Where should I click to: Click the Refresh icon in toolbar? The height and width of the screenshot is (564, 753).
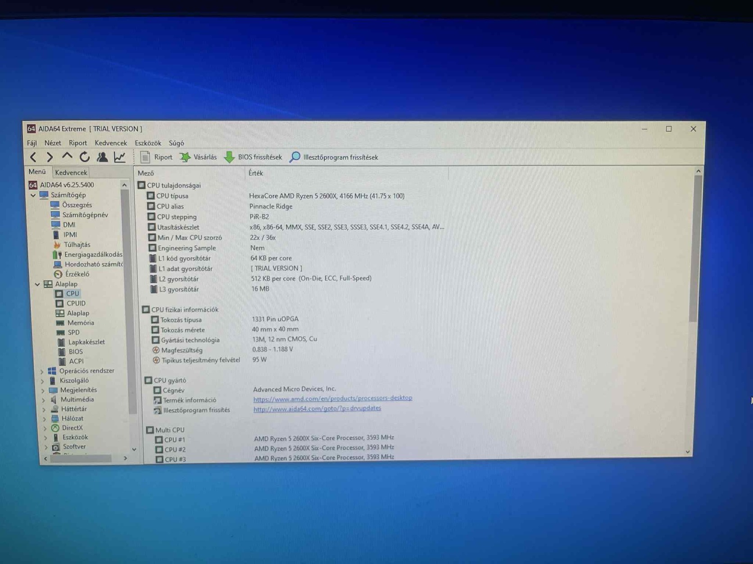(x=84, y=157)
